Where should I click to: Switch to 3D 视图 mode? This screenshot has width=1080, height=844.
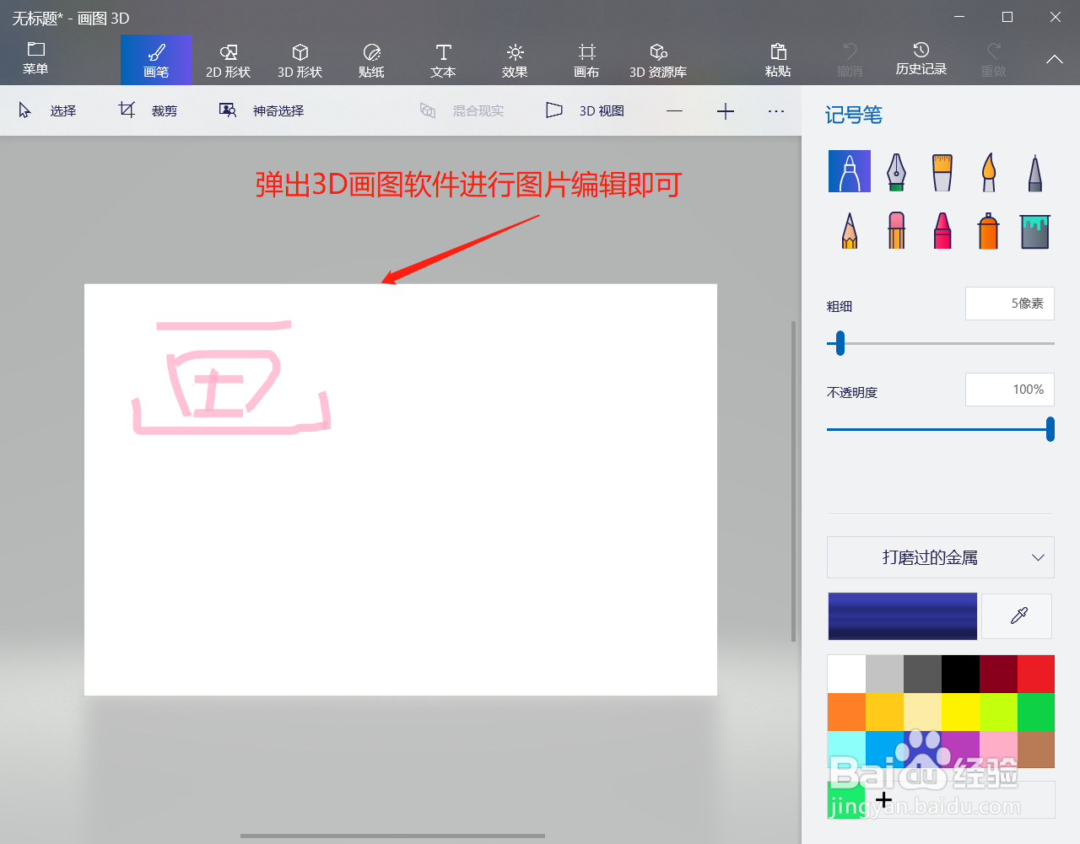click(x=586, y=110)
